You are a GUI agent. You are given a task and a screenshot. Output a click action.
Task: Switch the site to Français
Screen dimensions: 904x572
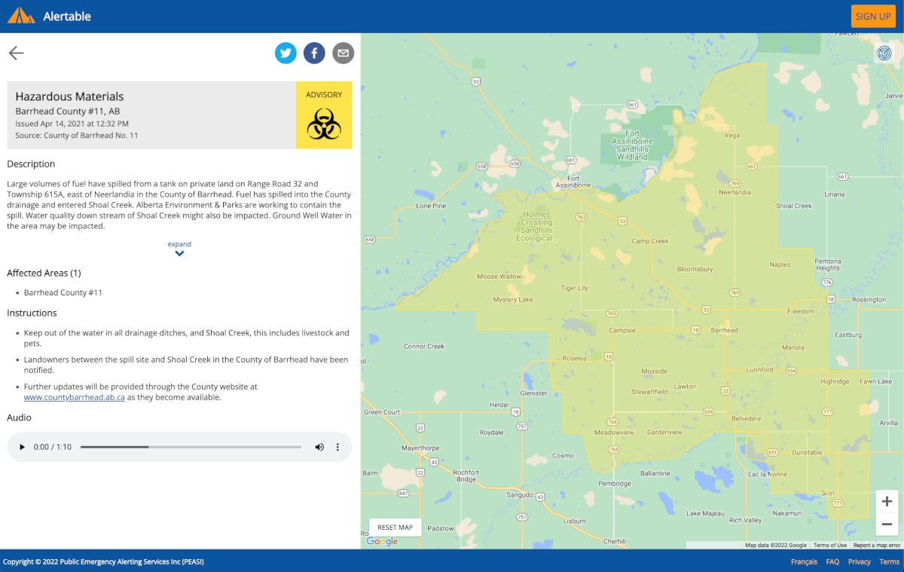[x=804, y=561]
